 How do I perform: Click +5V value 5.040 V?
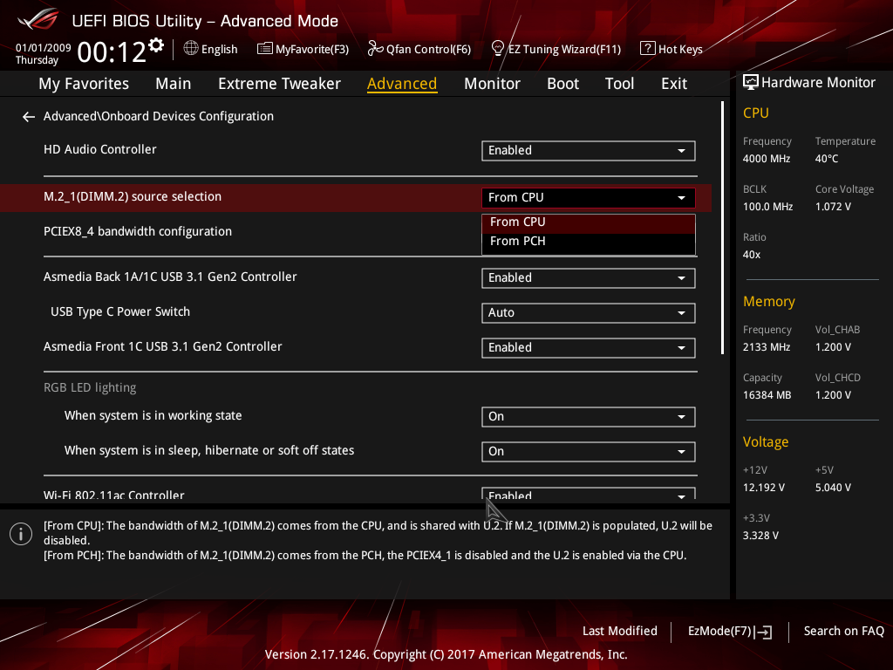pyautogui.click(x=833, y=488)
